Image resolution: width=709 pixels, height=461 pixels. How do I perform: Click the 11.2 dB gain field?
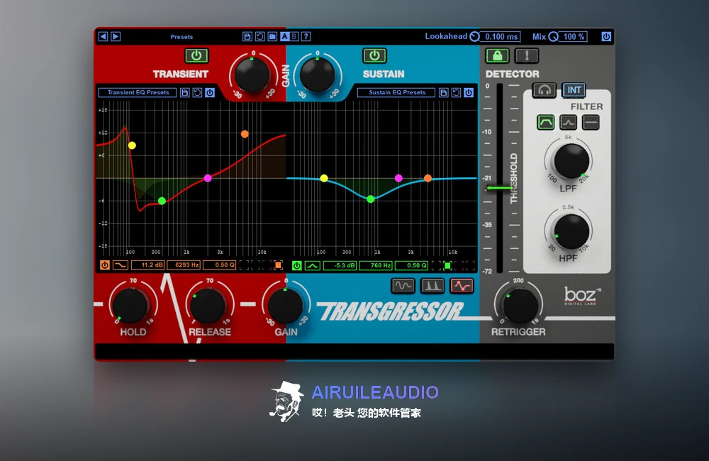(148, 265)
